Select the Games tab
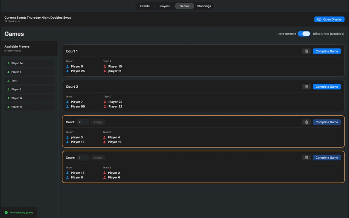Image resolution: width=349 pixels, height=218 pixels. click(184, 6)
